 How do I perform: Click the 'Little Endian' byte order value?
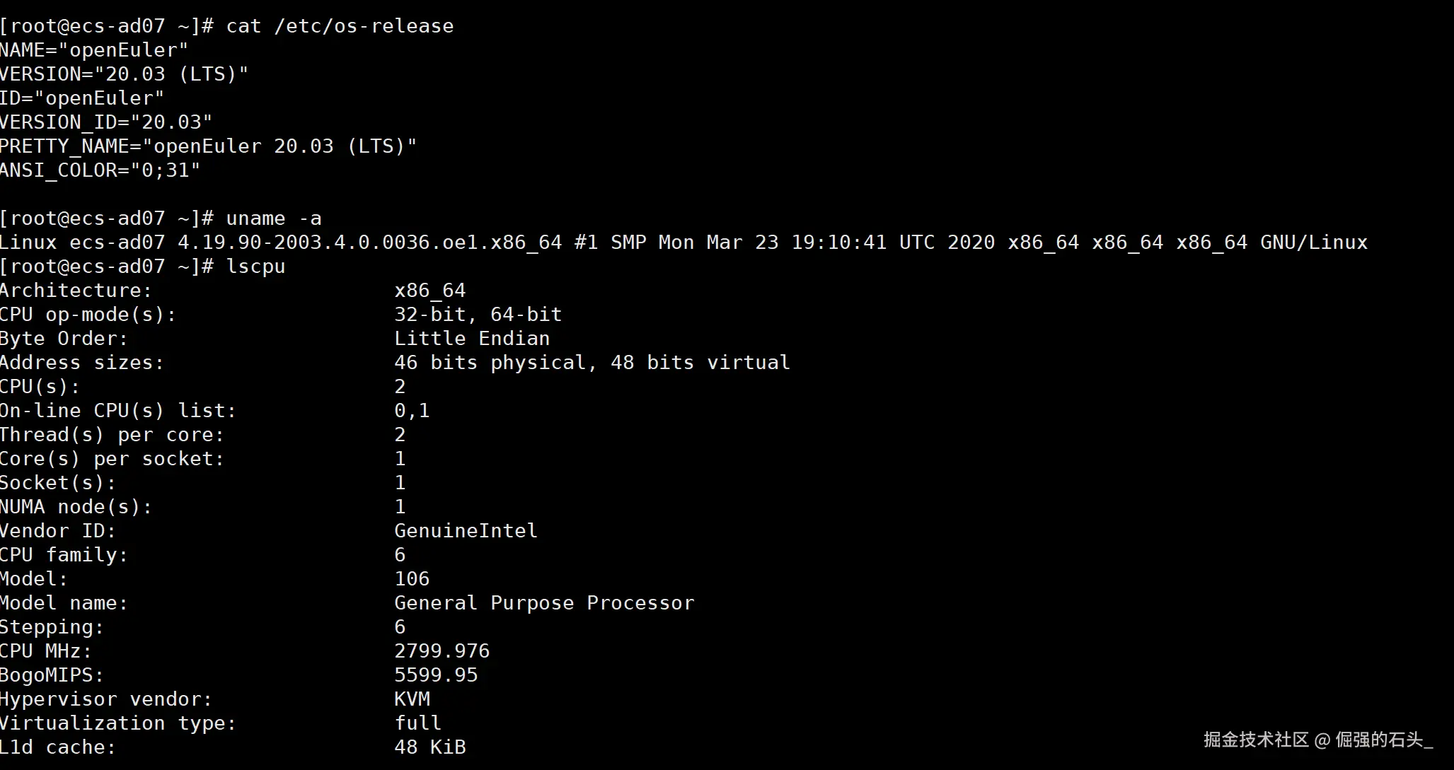point(471,339)
